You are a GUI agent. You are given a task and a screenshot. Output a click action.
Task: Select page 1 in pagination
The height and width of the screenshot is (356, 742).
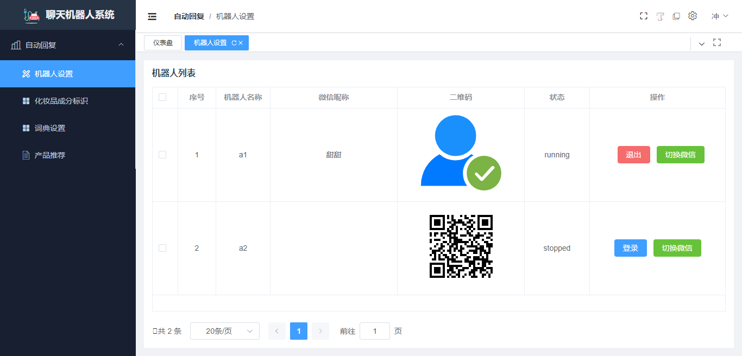[x=299, y=331]
